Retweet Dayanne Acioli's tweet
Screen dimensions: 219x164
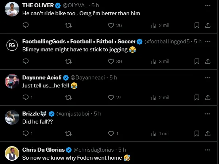tap(68, 97)
